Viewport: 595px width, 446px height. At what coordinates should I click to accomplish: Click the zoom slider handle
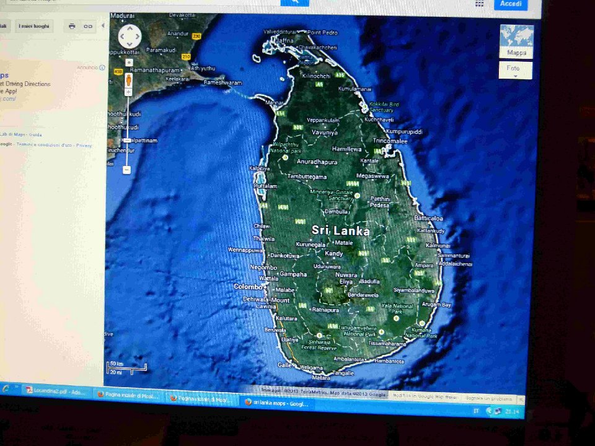(x=126, y=141)
